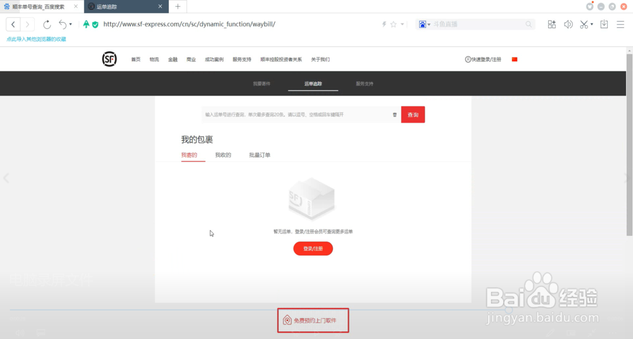Open 顺丰控股投资者关系 navigation item
Image resolution: width=633 pixels, height=339 pixels.
click(x=281, y=59)
